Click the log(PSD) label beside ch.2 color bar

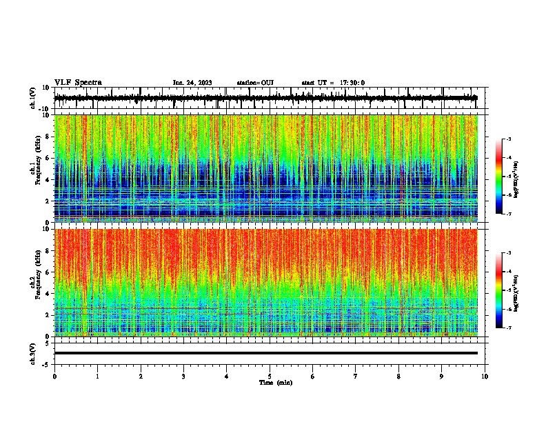(x=516, y=293)
